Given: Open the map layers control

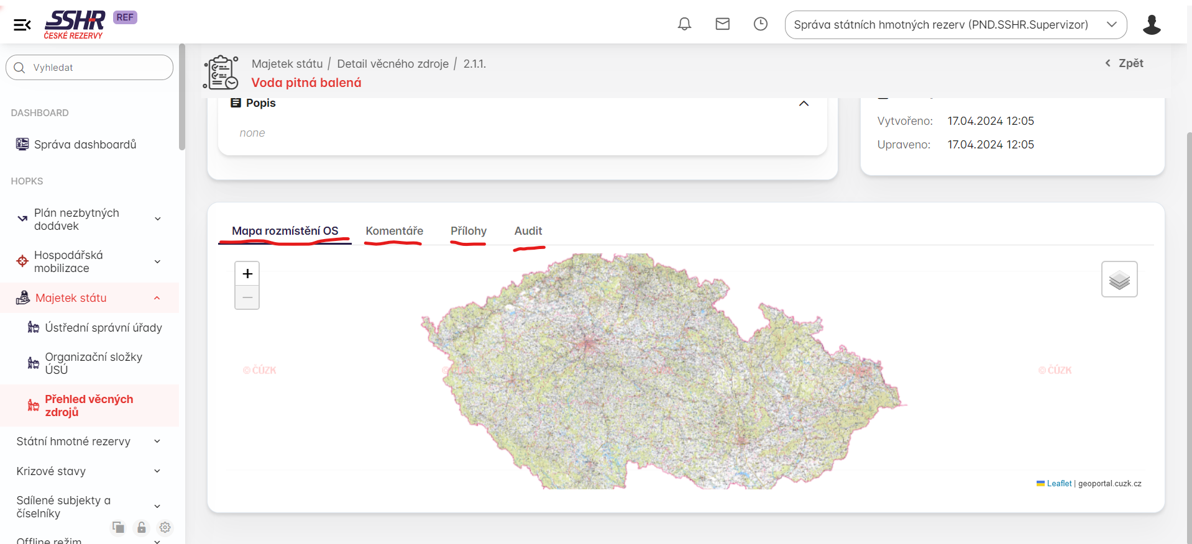Looking at the screenshot, I should tap(1119, 279).
